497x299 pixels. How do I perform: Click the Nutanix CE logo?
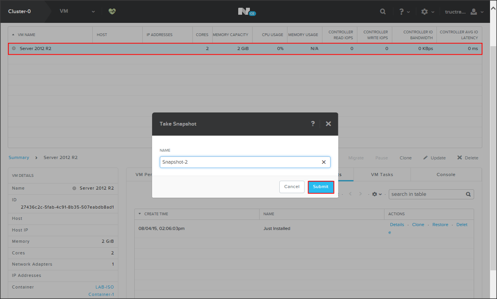point(247,12)
